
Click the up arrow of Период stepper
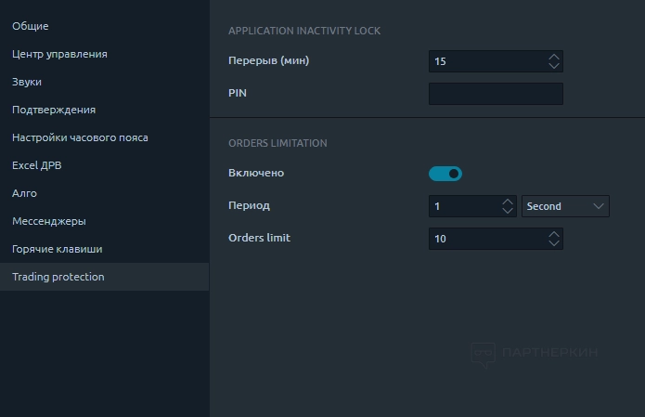(508, 202)
